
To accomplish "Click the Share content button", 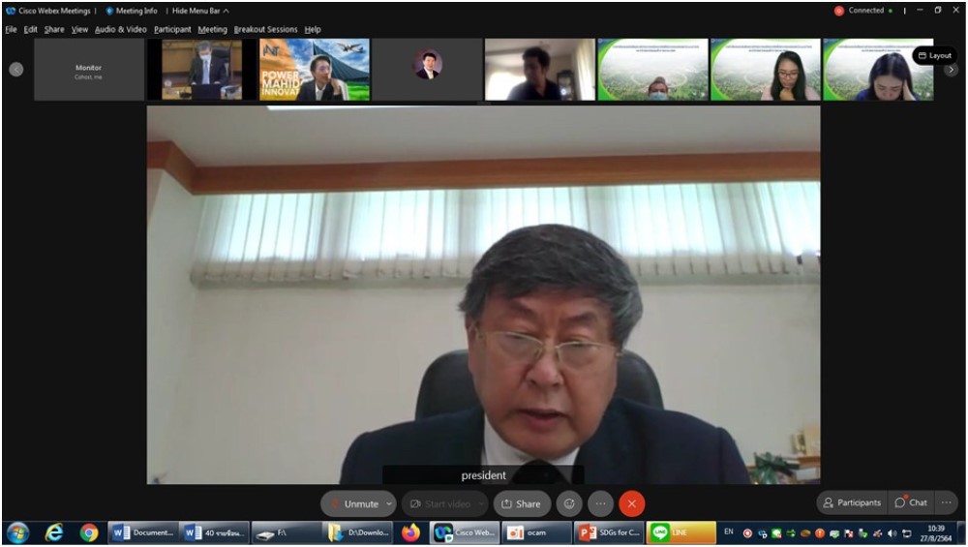I will point(521,503).
